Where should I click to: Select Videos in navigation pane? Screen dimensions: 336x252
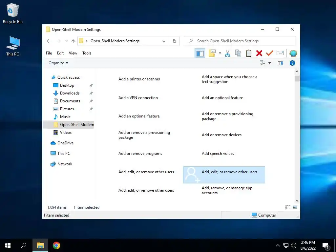66,133
